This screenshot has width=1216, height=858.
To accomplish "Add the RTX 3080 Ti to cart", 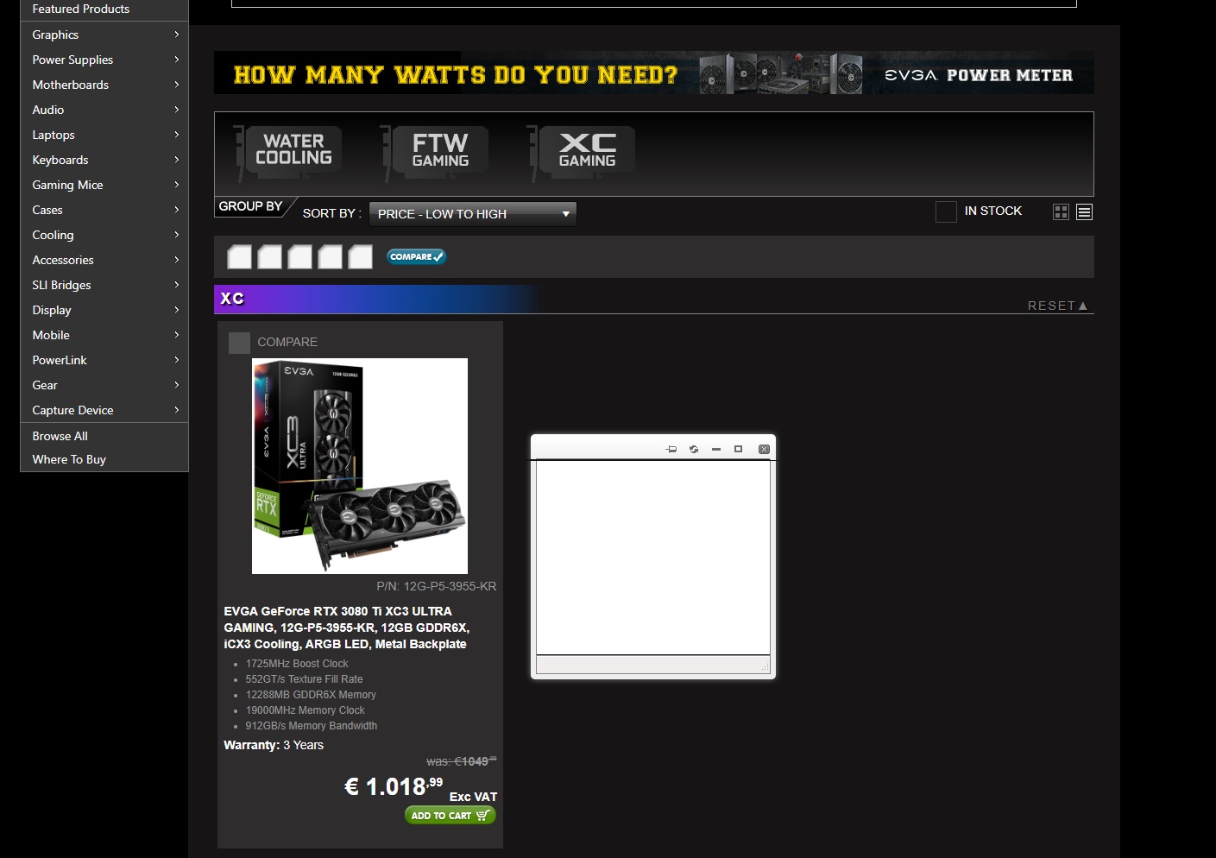I will [x=450, y=815].
